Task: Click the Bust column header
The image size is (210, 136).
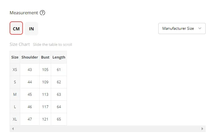Action: (x=45, y=57)
